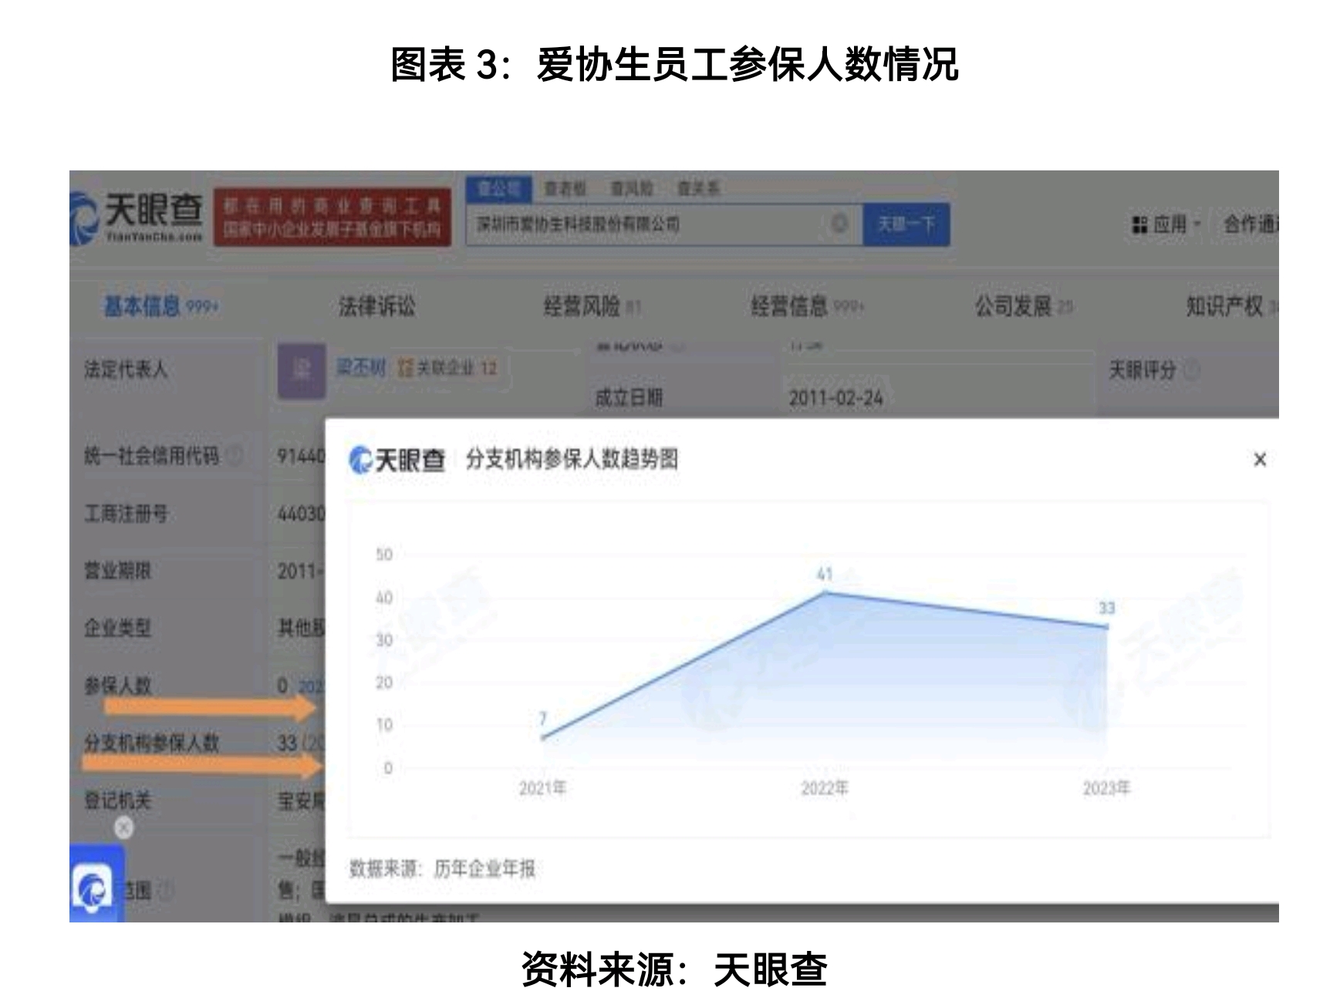Dismiss the floating app widget with small X

click(x=123, y=828)
